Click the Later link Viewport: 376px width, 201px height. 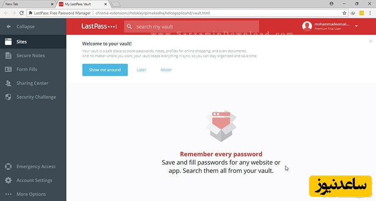[141, 70]
